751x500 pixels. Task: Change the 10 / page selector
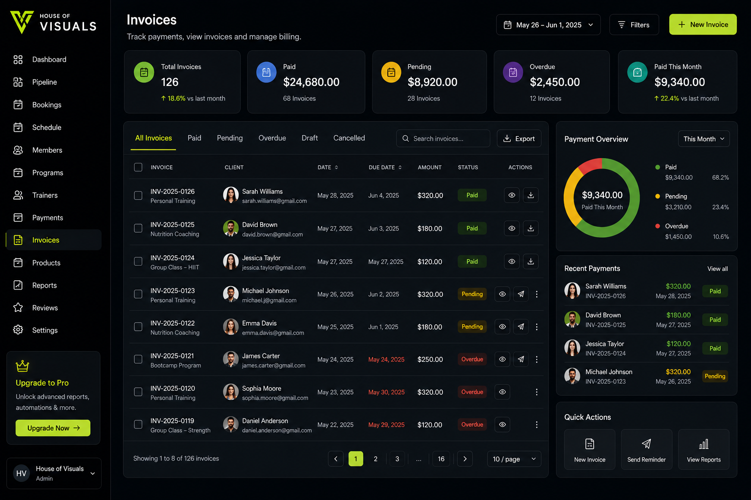(514, 459)
